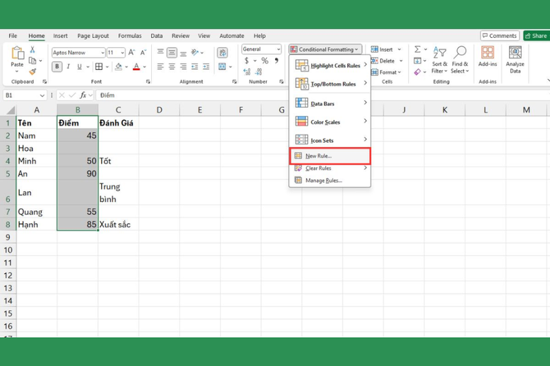Screen dimensions: 550x366
Task: Increase font size with the larger A
Action: click(131, 53)
